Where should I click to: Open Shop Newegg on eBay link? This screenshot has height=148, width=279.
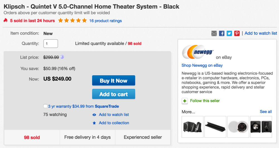[202, 65]
